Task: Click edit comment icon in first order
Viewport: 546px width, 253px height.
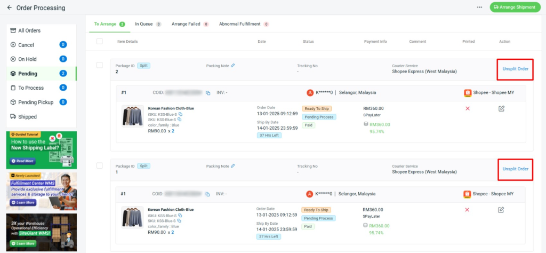Action: [x=501, y=109]
